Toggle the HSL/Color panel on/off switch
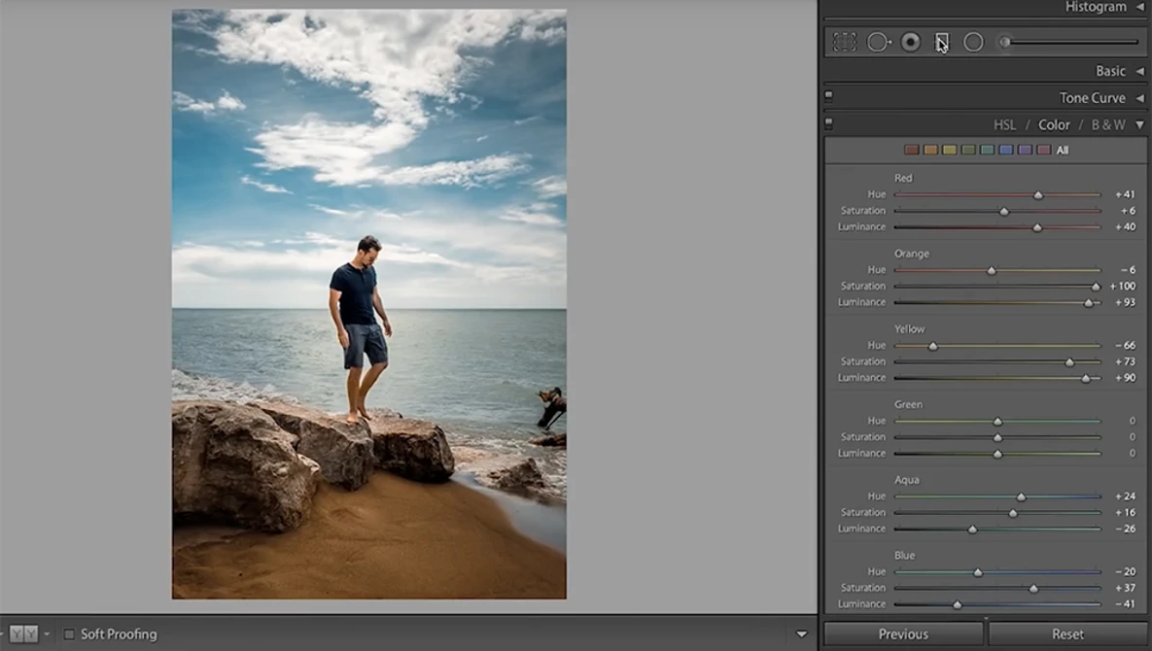This screenshot has width=1152, height=651. (828, 122)
